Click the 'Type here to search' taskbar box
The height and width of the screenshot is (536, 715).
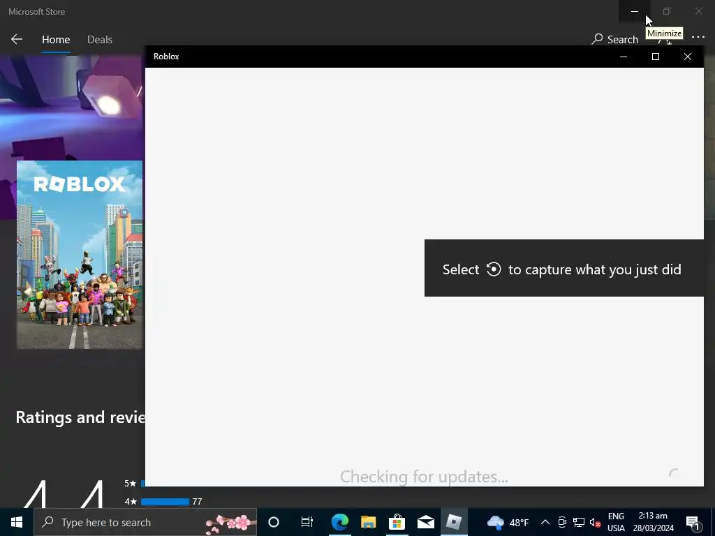145,522
